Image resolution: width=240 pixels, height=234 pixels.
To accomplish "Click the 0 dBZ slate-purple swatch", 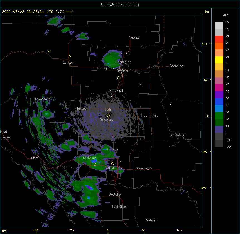I will click(219, 130).
